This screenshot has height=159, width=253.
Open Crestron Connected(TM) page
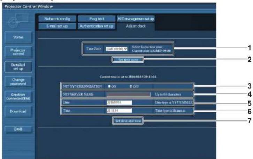point(18,97)
